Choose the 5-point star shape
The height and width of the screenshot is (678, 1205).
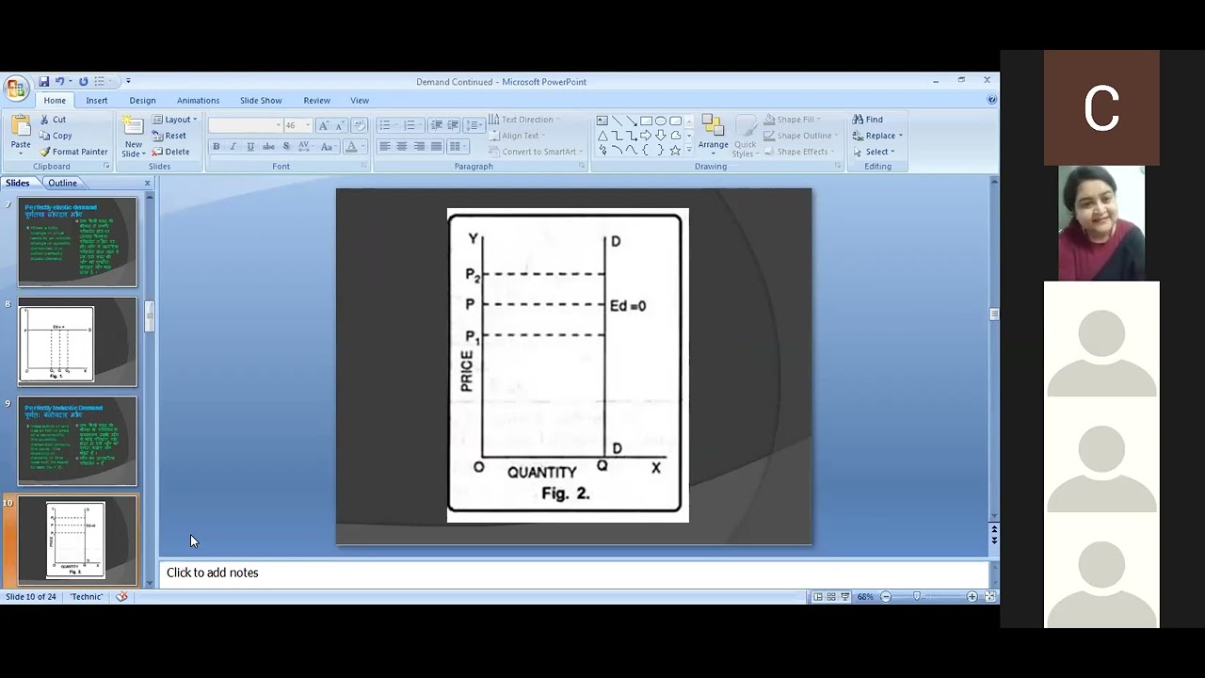click(675, 151)
